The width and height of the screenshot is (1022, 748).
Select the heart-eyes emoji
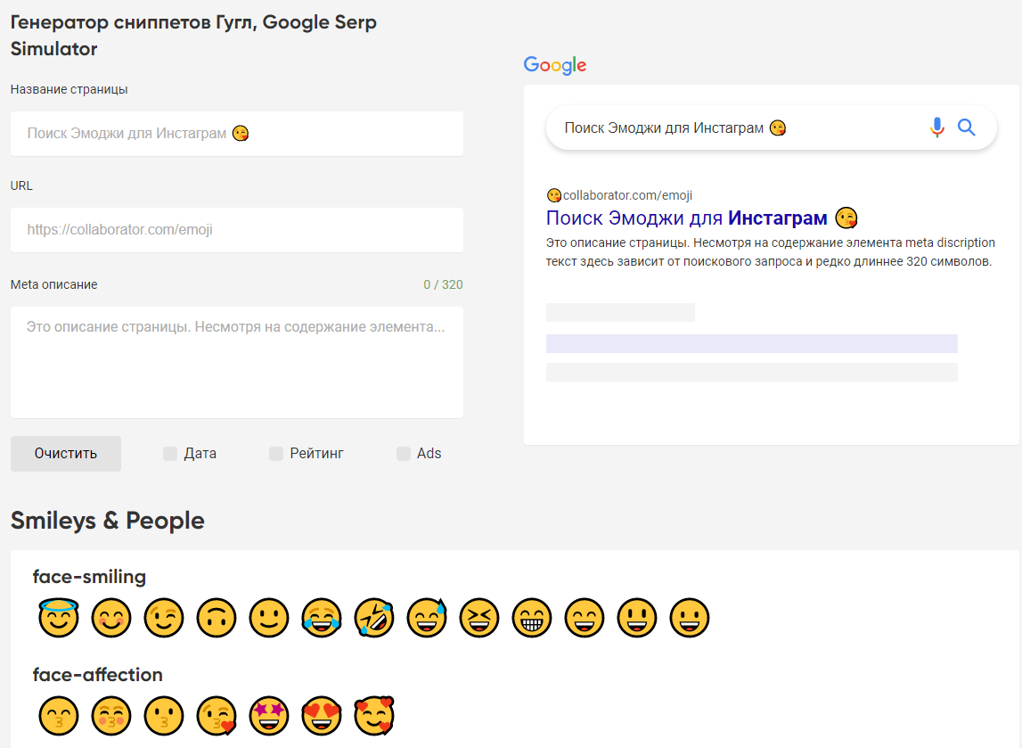tap(322, 715)
